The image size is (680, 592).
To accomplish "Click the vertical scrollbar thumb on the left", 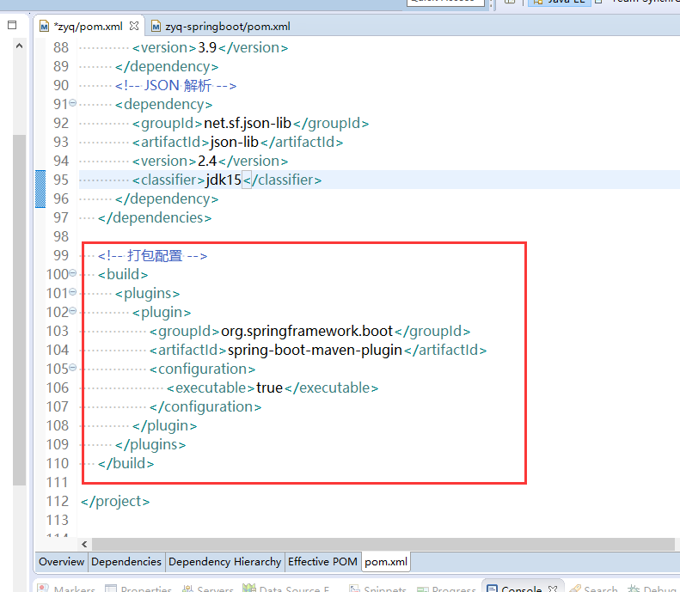I will pyautogui.click(x=19, y=310).
